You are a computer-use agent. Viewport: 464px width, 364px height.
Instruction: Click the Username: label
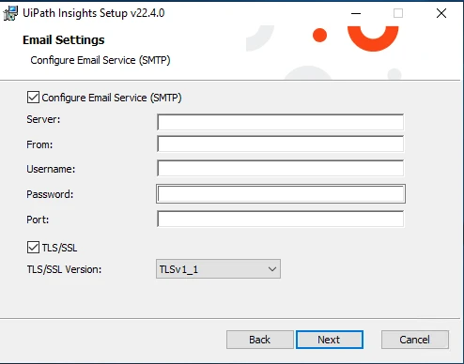click(x=51, y=169)
